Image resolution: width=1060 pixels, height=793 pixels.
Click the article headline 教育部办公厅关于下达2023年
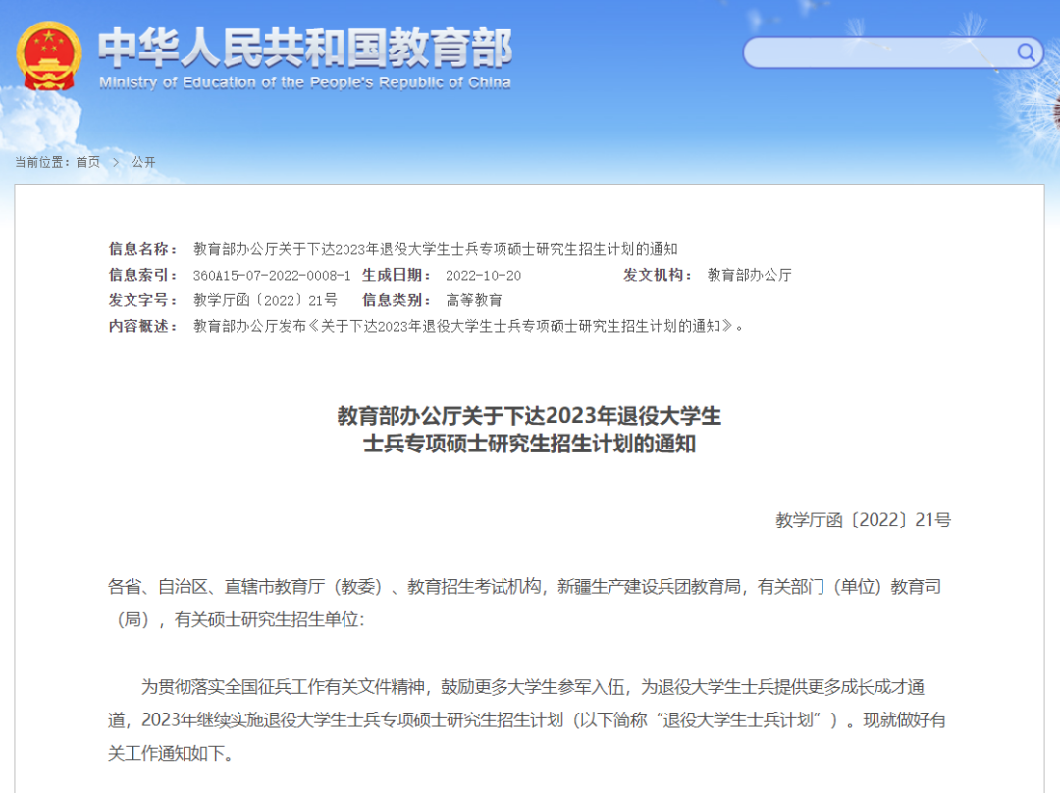[x=529, y=429]
